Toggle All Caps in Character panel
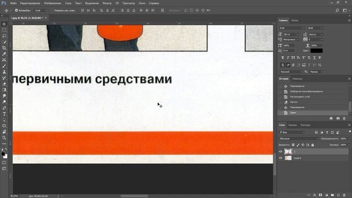The width and height of the screenshot is (352, 198). click(x=293, y=58)
